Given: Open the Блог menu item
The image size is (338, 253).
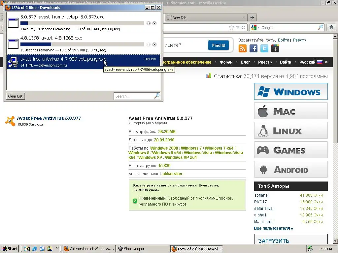Looking at the screenshot, I should pyautogui.click(x=245, y=62).
